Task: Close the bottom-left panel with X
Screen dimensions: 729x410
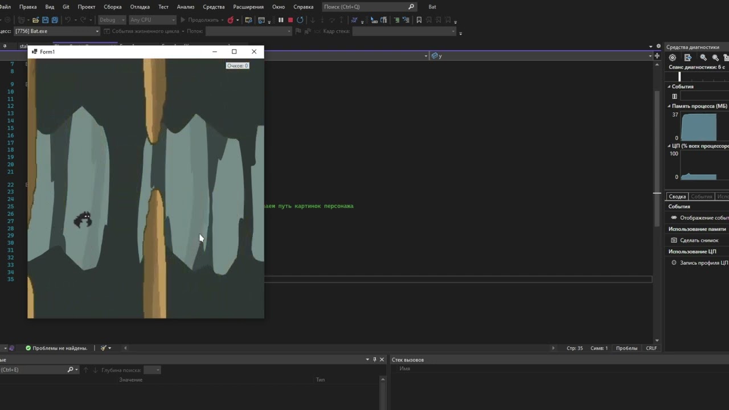Action: pos(382,359)
